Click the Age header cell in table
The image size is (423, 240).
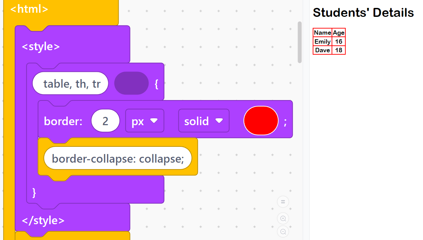click(338, 33)
